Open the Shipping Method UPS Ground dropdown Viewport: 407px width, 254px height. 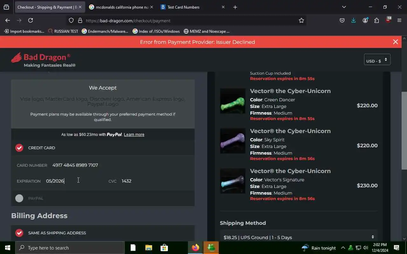click(299, 237)
